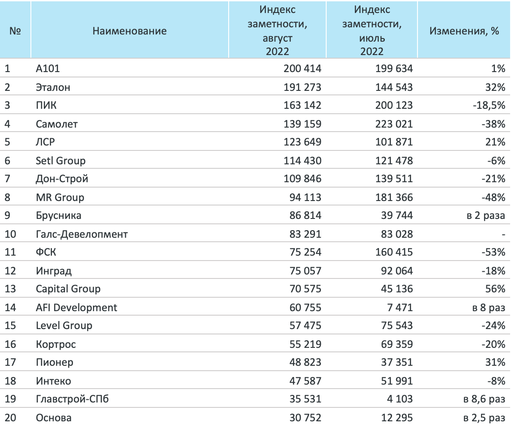The width and height of the screenshot is (511, 428).
Task: Click the Индекс заметности август 2022 header
Action: pos(277,30)
